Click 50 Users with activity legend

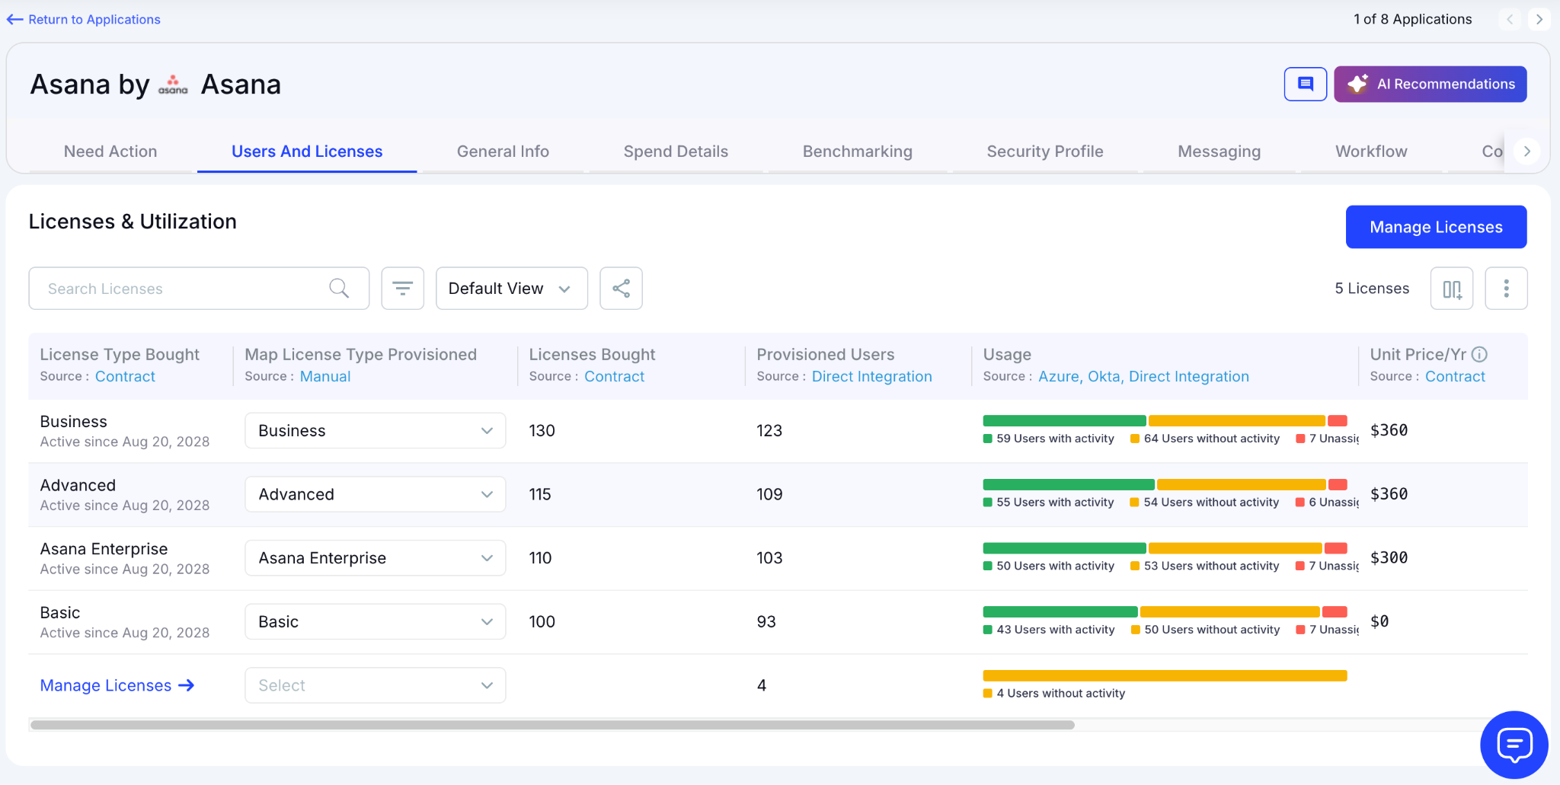(1048, 566)
